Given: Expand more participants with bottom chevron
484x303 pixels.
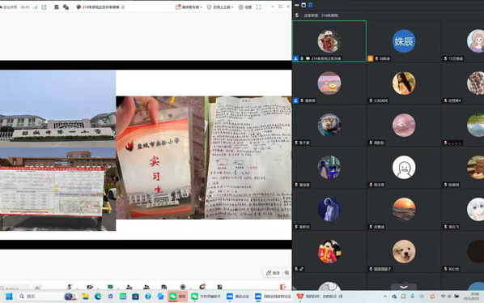Looking at the screenshot, I should click(x=404, y=287).
